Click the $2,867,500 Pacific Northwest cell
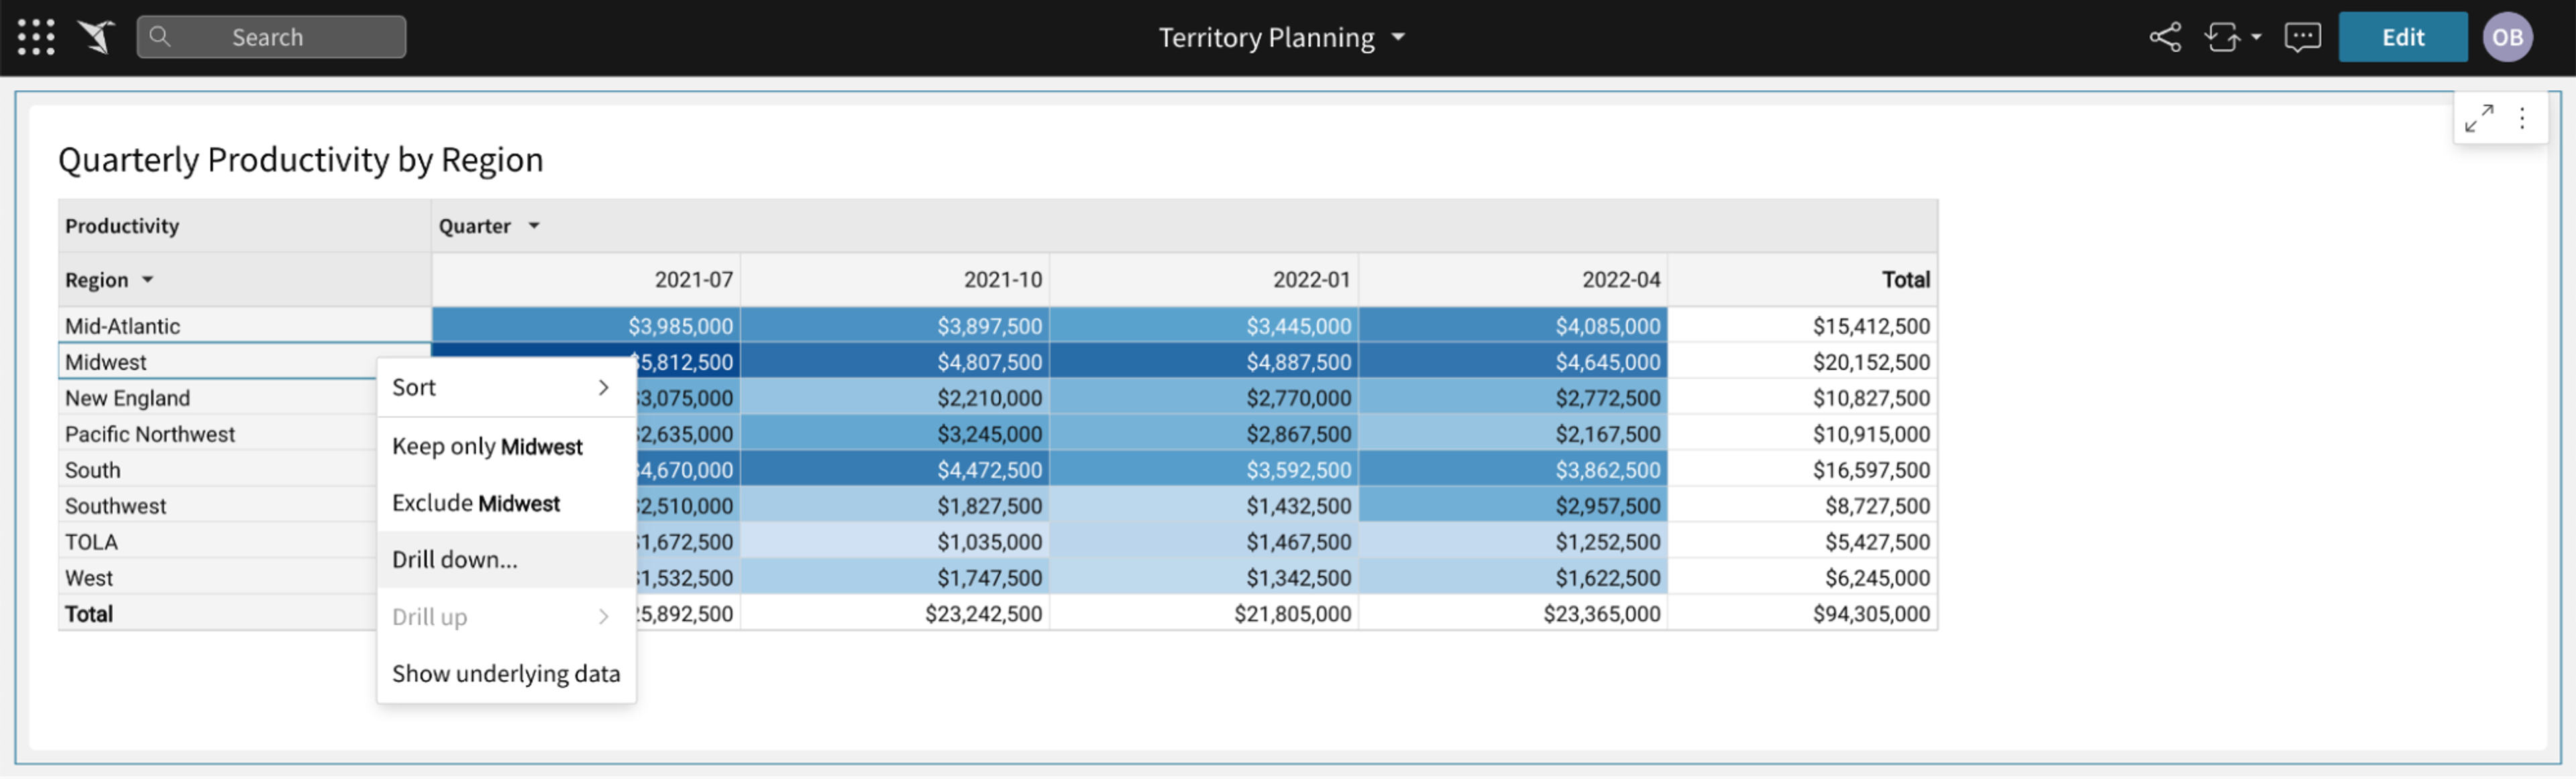Viewport: 2576px width, 779px height. coord(1204,434)
